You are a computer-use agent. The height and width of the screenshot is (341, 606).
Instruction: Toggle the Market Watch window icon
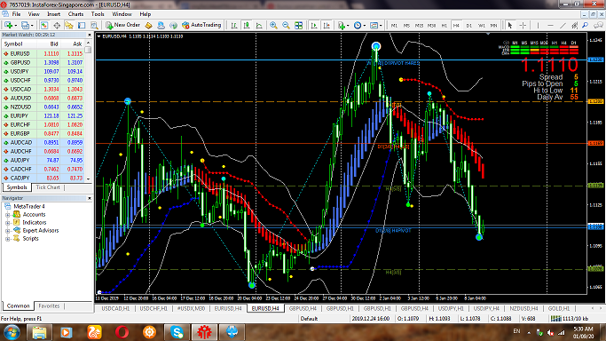[44, 25]
